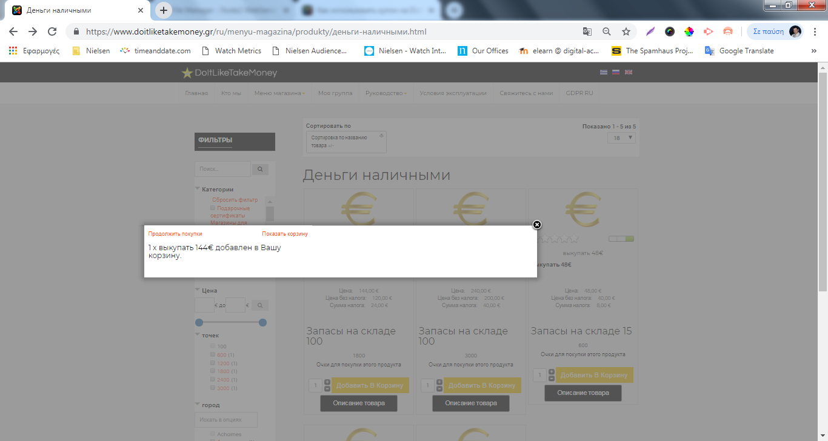Screen dimensions: 828x441
Task: Open 'Описание товара' for 600-point product
Action: (x=583, y=393)
